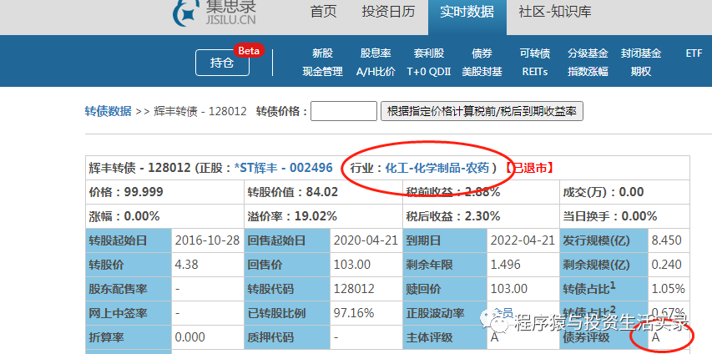The image size is (712, 354).
Task: Select the 溢价率：19.02% cell
Action: click(323, 216)
